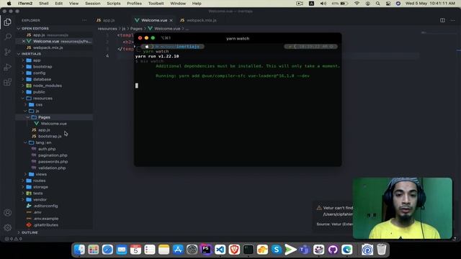This screenshot has width=461, height=259.
Task: Open the Extensions view
Action: pos(8,82)
